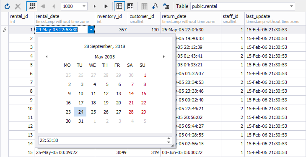This screenshot has width=306, height=157.
Task: Switch to card view
Action: (130, 6)
